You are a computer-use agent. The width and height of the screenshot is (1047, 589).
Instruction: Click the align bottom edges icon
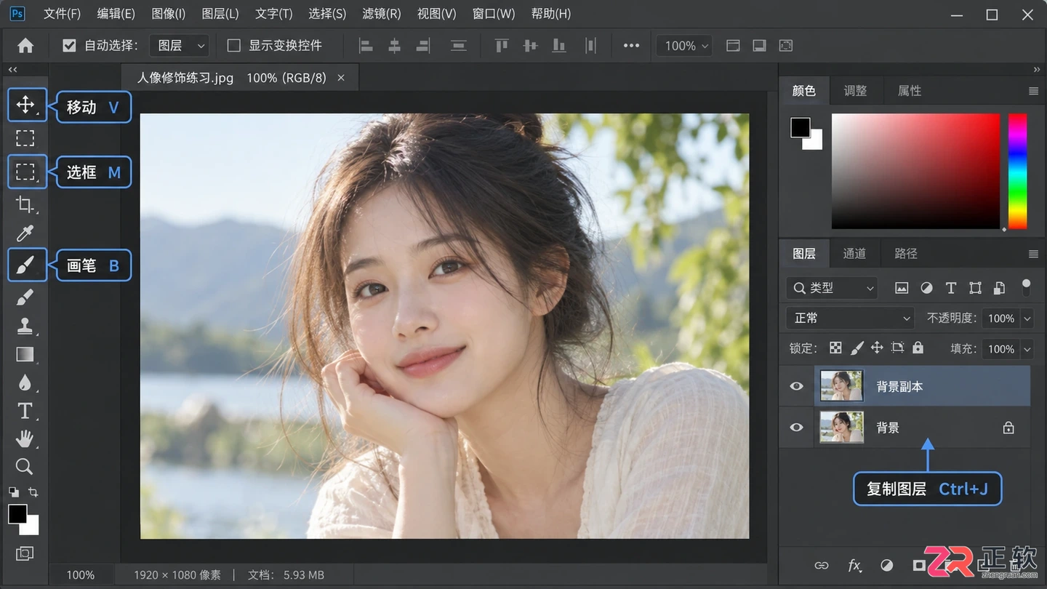coord(559,46)
